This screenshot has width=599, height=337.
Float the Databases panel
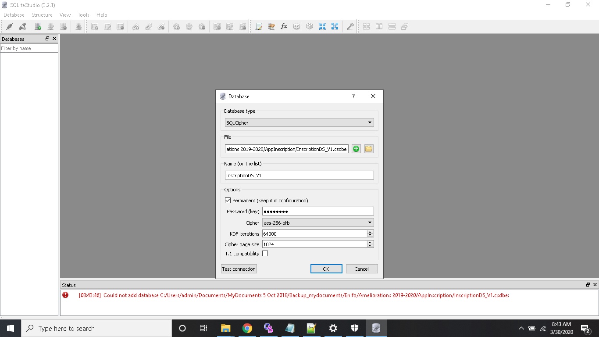(47, 39)
